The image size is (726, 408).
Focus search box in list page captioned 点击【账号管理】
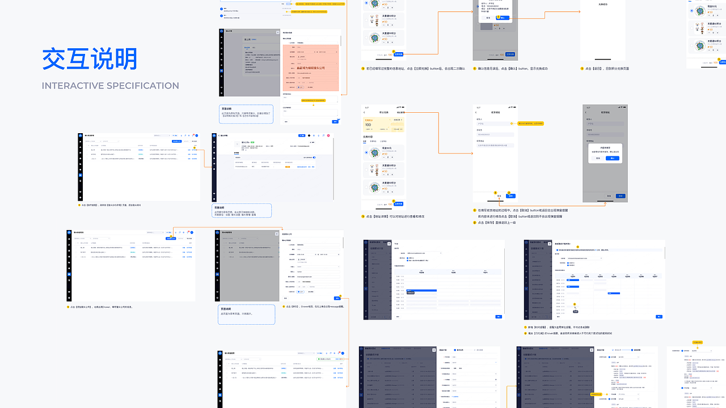pos(162,135)
